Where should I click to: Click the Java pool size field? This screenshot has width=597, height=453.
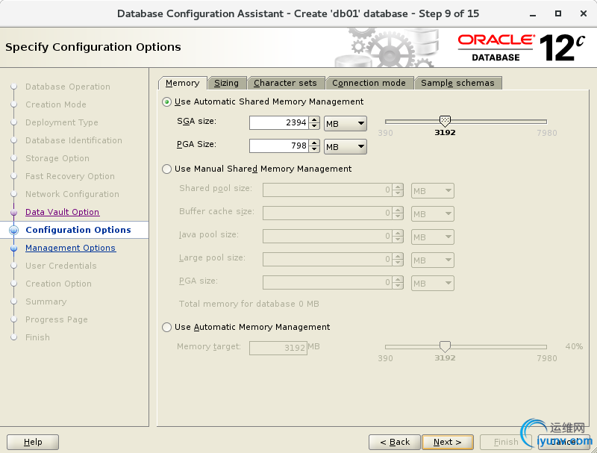coord(327,237)
